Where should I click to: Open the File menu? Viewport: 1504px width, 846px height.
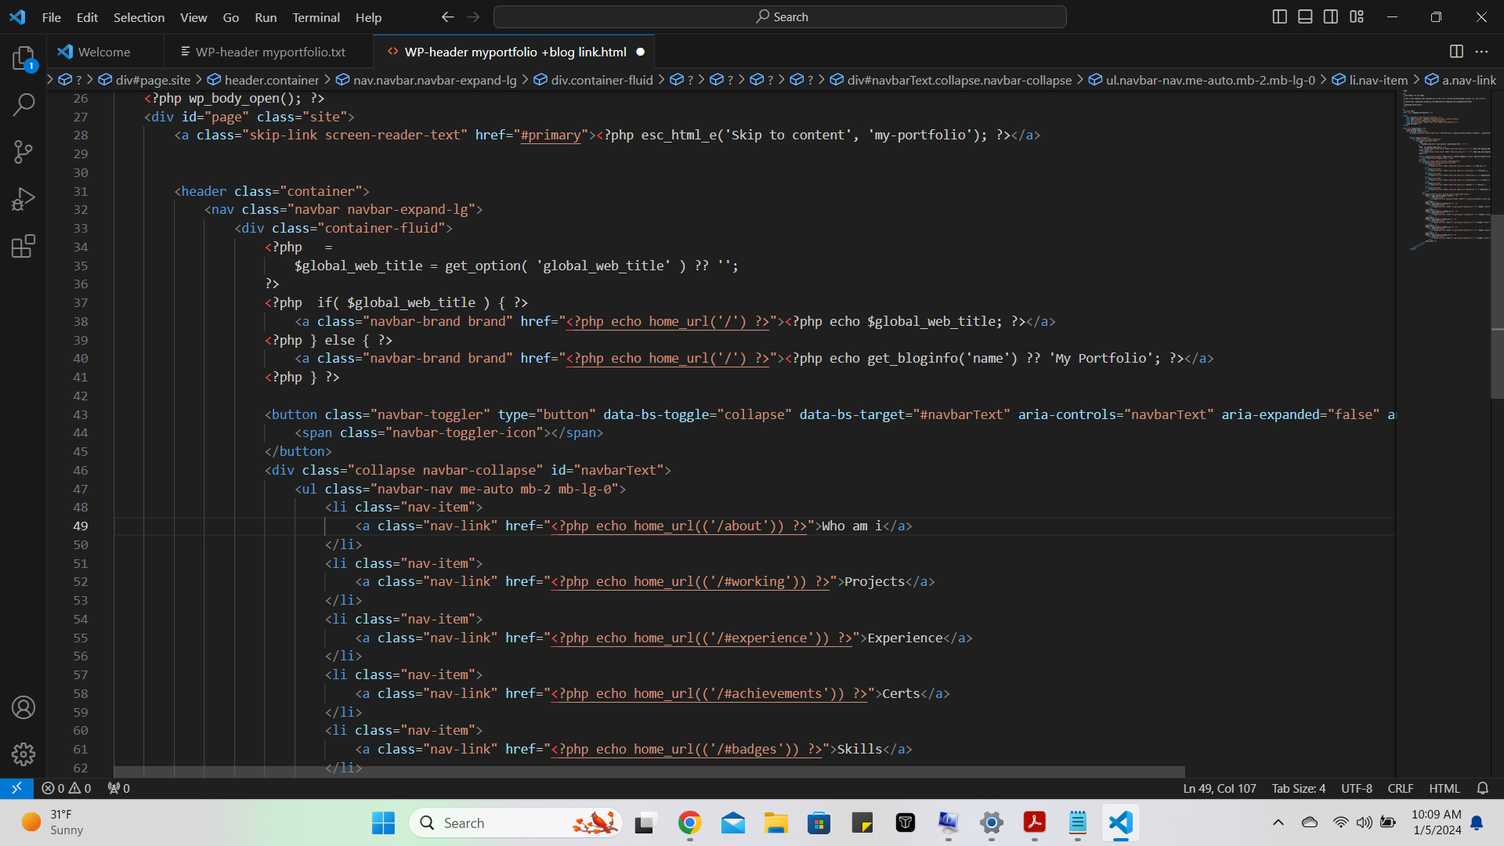click(52, 17)
